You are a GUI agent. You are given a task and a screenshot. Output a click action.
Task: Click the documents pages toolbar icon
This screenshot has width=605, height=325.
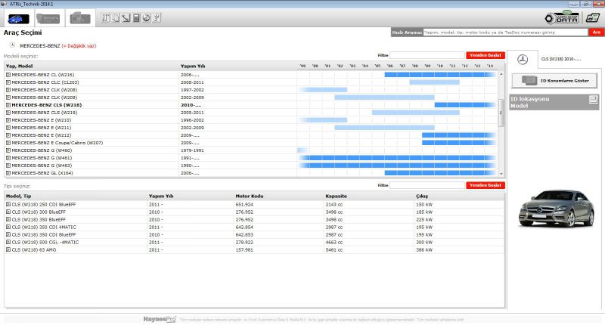click(x=116, y=17)
